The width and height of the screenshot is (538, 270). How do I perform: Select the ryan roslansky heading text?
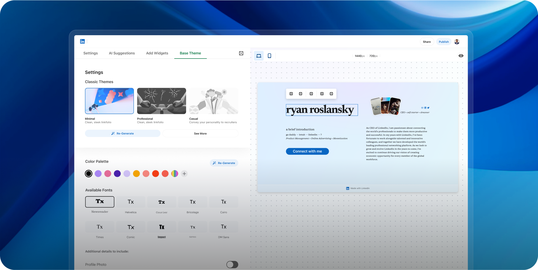click(x=322, y=110)
